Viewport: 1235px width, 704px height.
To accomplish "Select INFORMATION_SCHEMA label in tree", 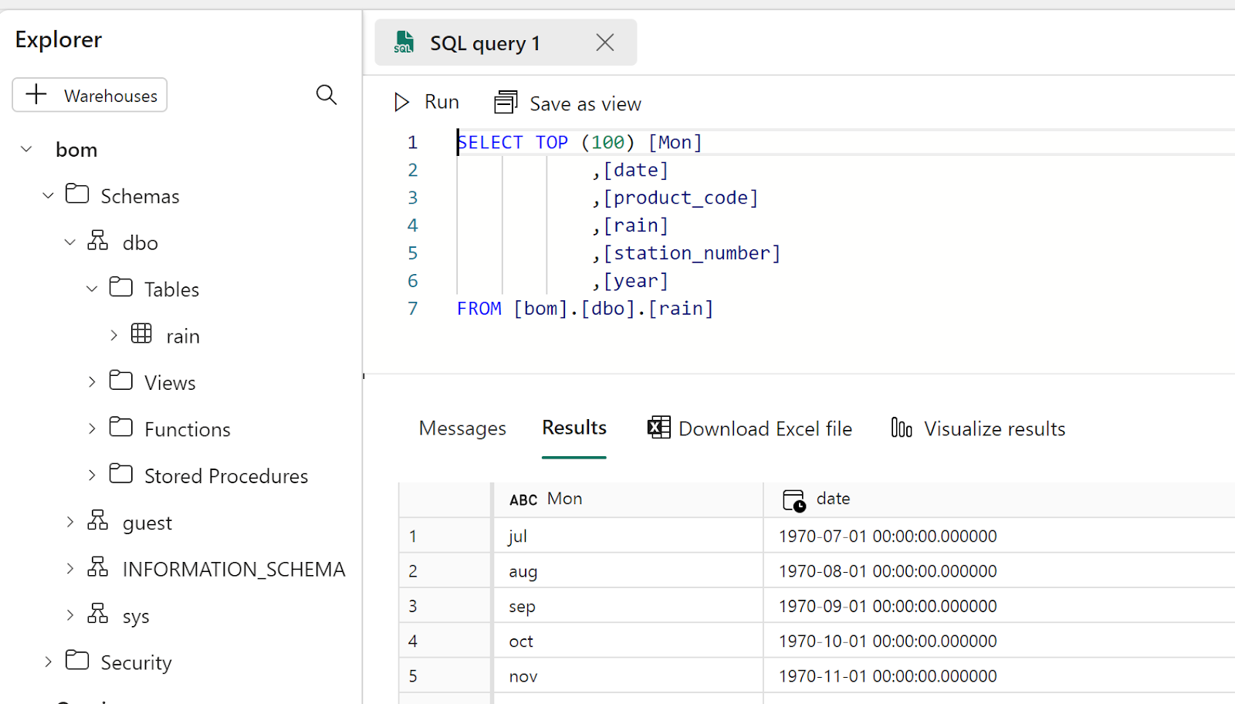I will point(234,569).
